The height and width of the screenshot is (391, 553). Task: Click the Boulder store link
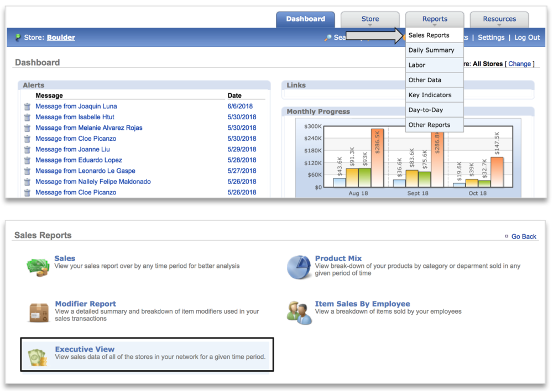(x=61, y=38)
